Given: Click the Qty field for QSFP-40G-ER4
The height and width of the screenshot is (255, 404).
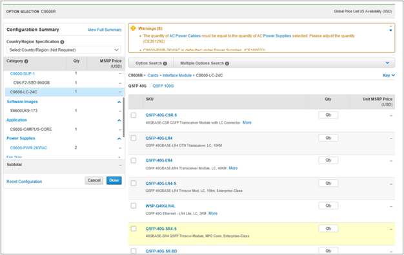Looking at the screenshot, I should (x=328, y=160).
